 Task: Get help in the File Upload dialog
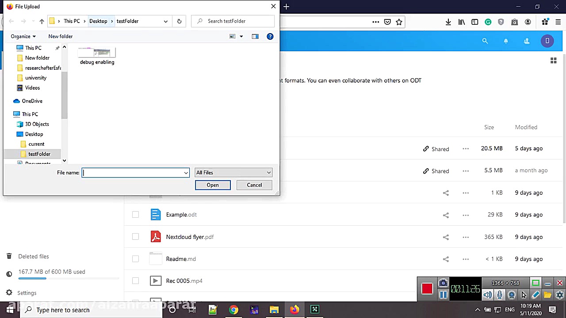click(270, 37)
